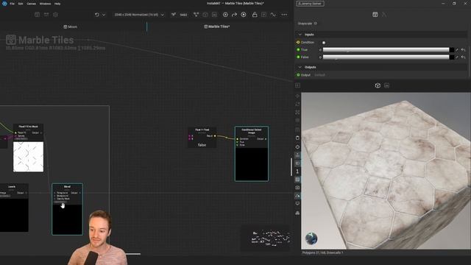The width and height of the screenshot is (471, 265).
Task: Click the graph hierarchy icon in toolbar
Action: click(x=196, y=15)
